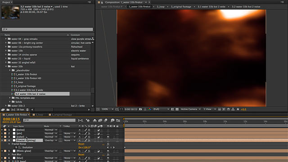Add or remove Evolution keyframe at current time
This screenshot has width=288, height=162.
(x=111, y=147)
